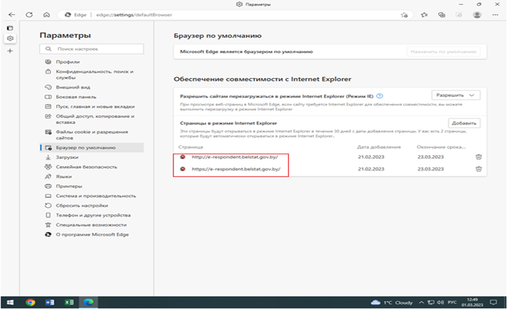Viewport: 508px width, 309px height.
Task: Click the Поиск настроек search field
Action: coord(92,49)
